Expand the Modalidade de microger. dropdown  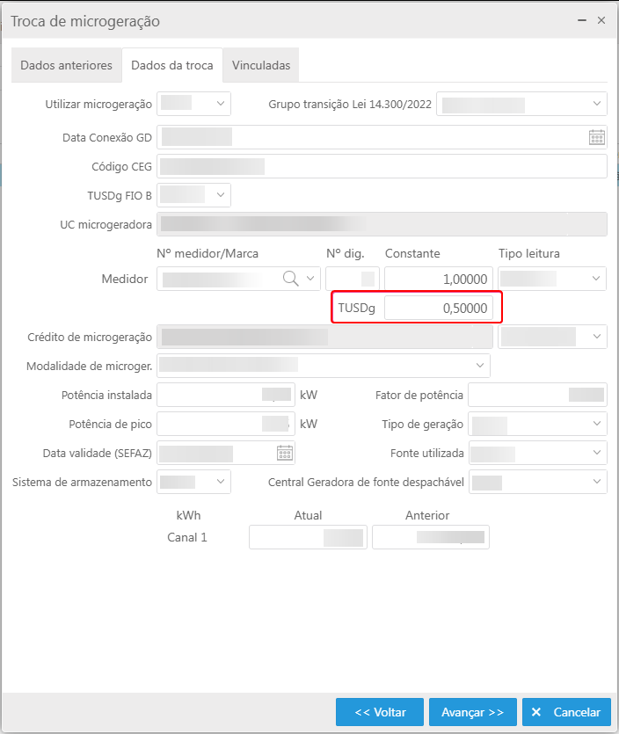pyautogui.click(x=480, y=365)
